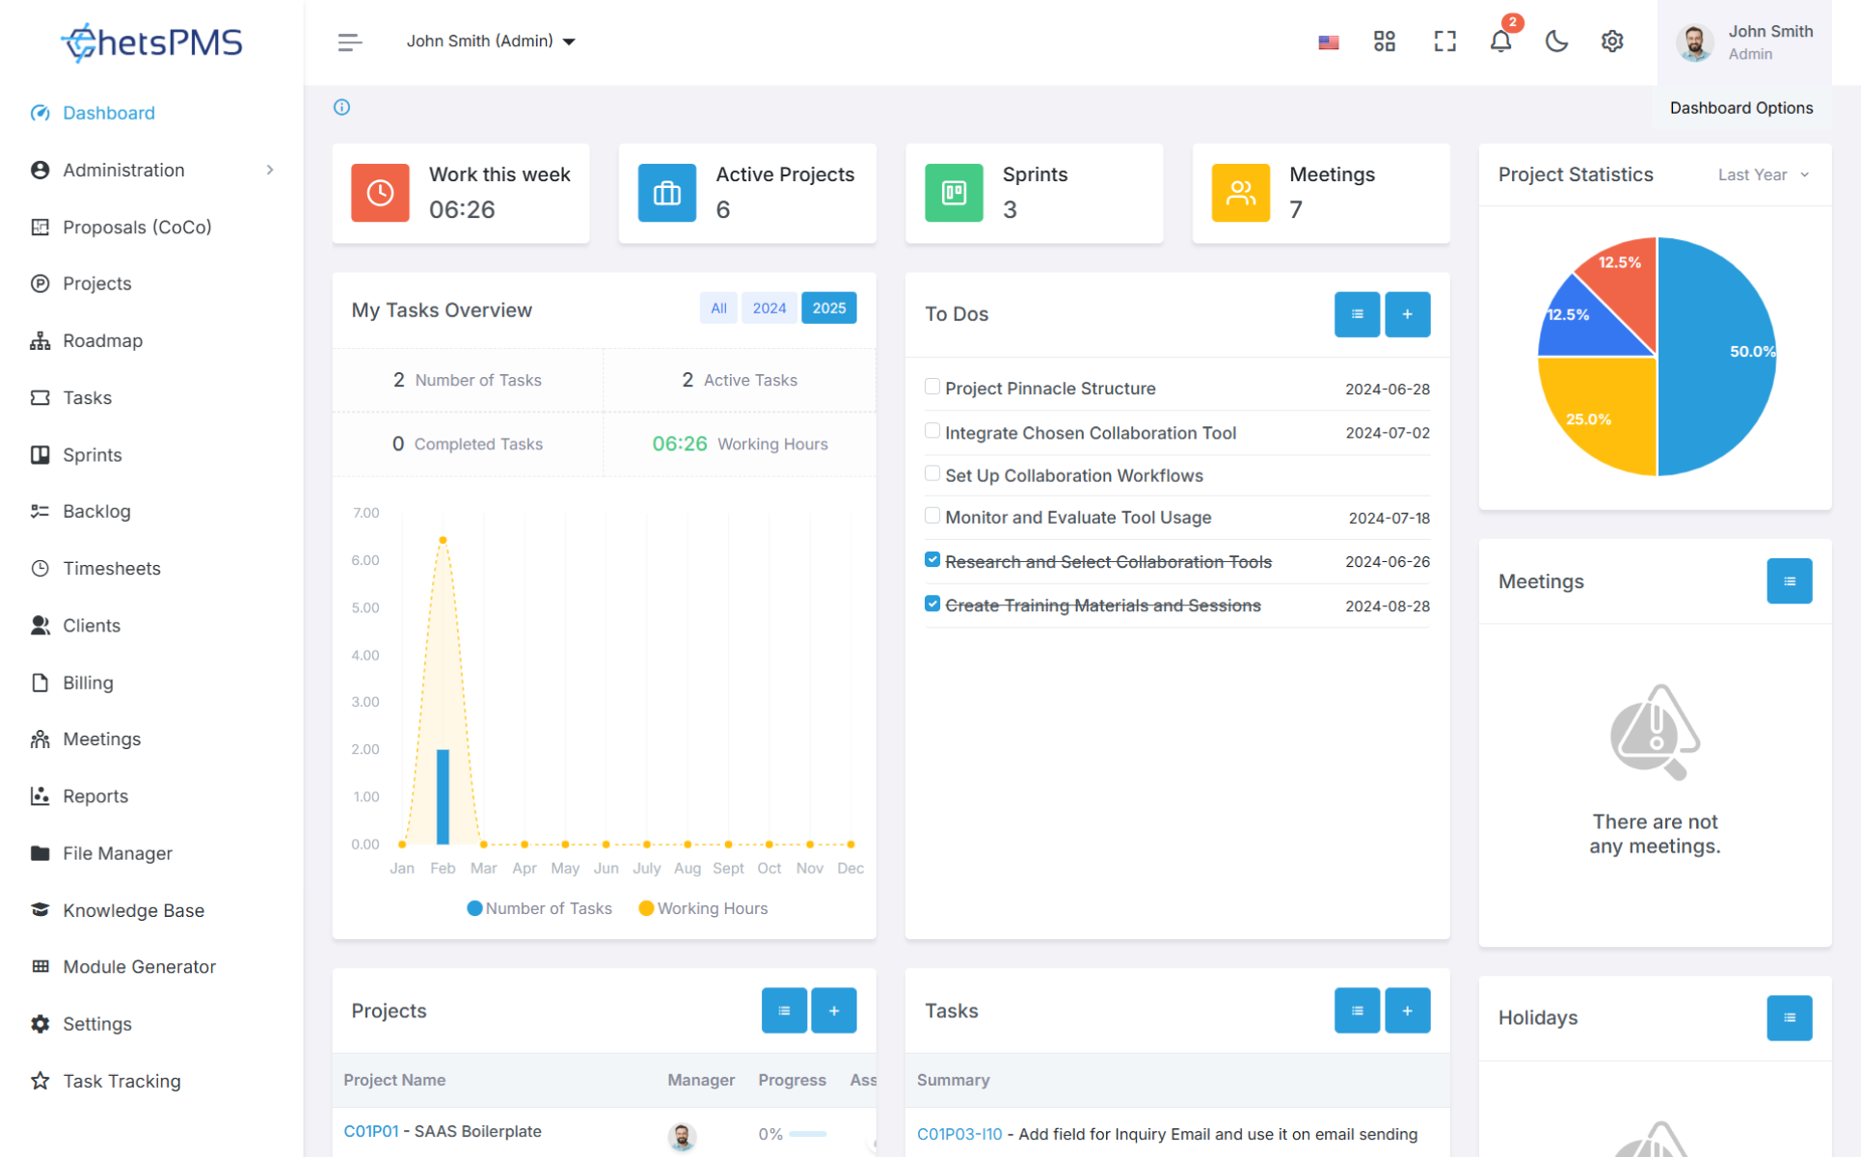The image size is (1861, 1157).
Task: Tick Monitor and Evaluate Tool Usage checkbox
Action: (932, 516)
